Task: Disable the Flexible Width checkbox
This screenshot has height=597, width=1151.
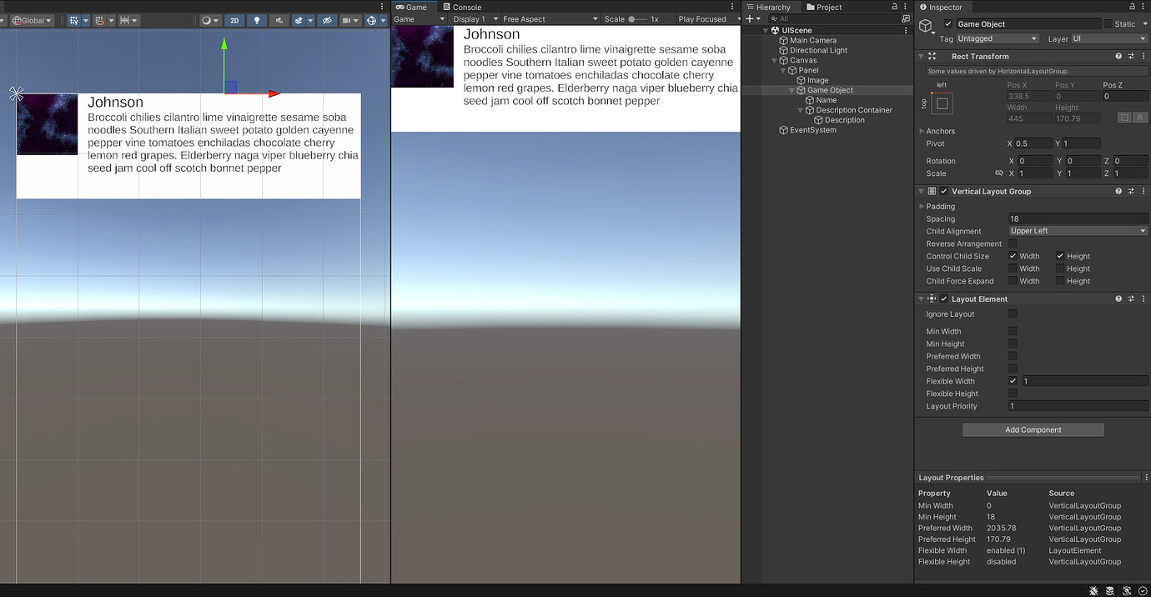Action: (x=1013, y=381)
